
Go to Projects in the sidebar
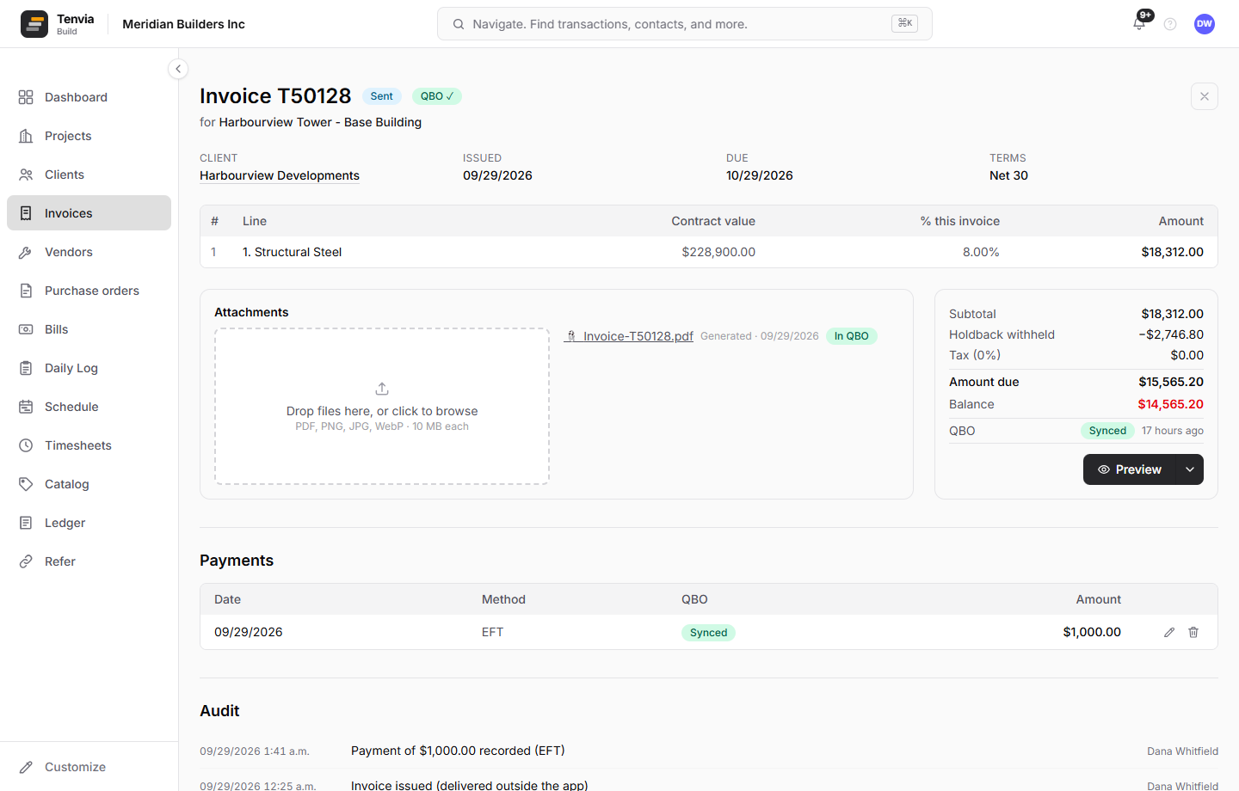click(x=89, y=136)
